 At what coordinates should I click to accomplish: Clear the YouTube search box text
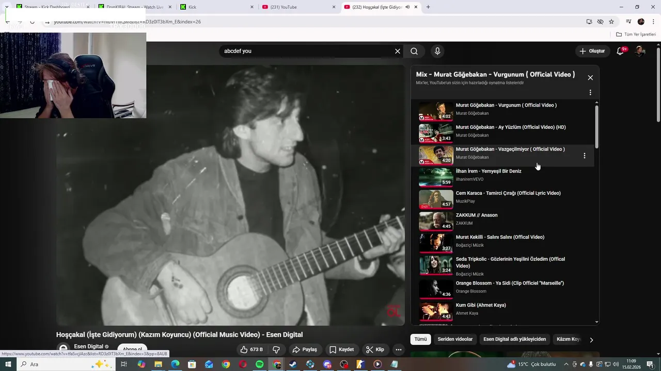click(398, 51)
